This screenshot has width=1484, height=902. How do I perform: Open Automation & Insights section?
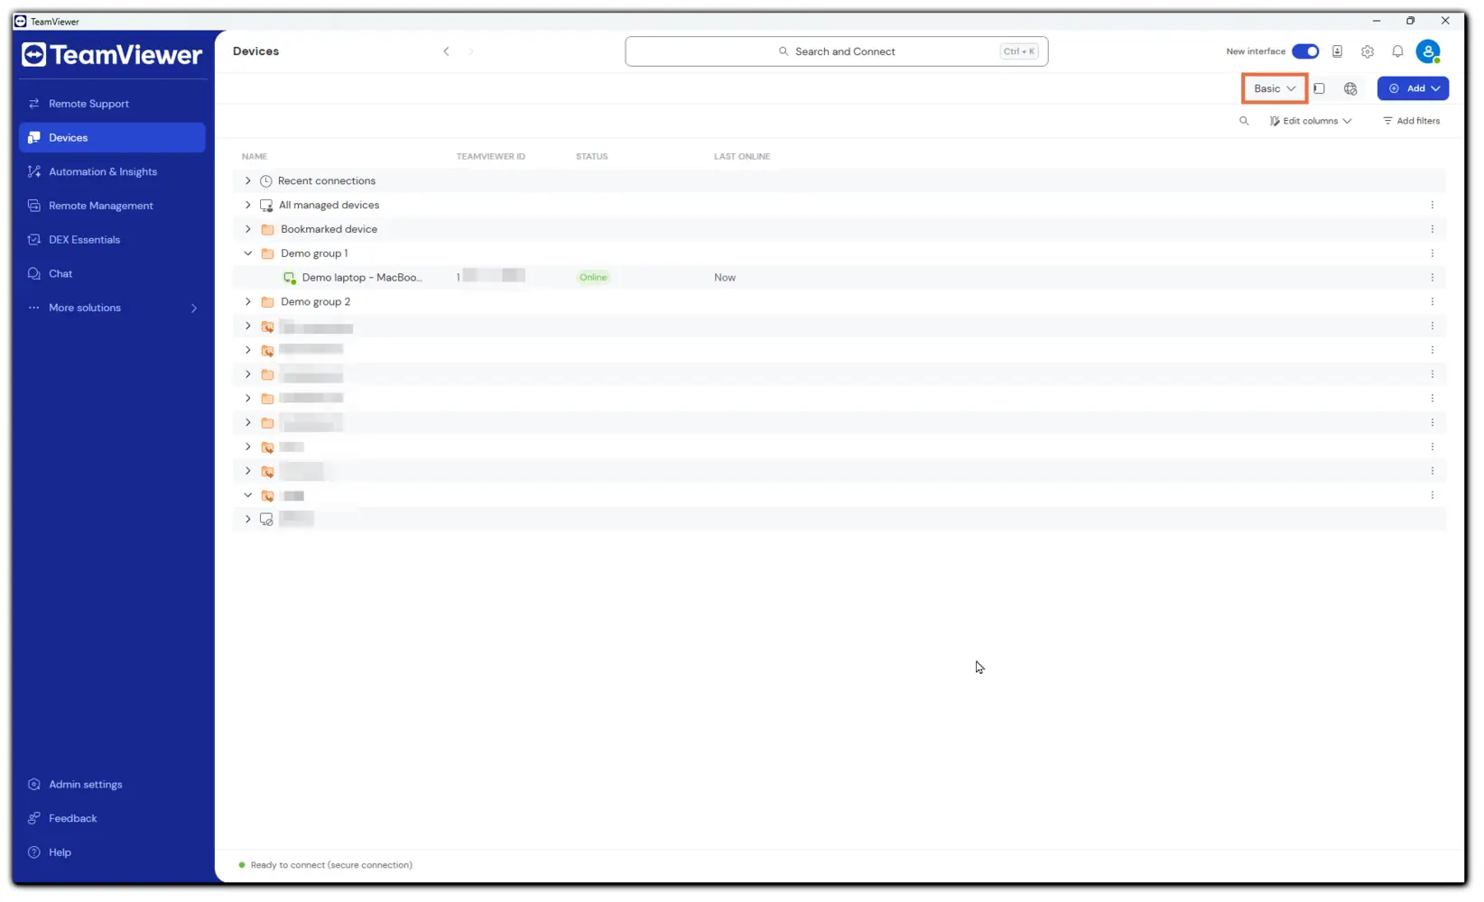(112, 171)
